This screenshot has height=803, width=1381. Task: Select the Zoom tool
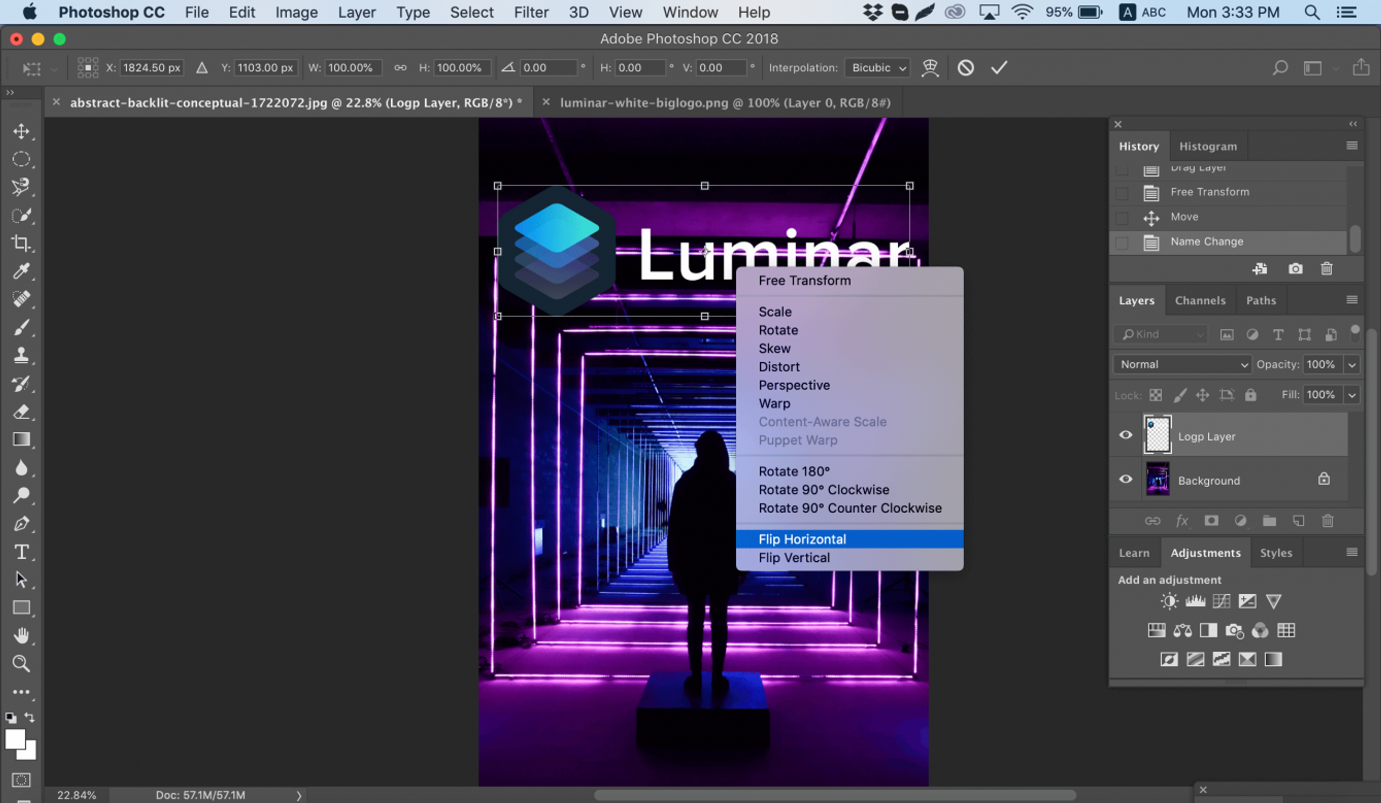21,663
